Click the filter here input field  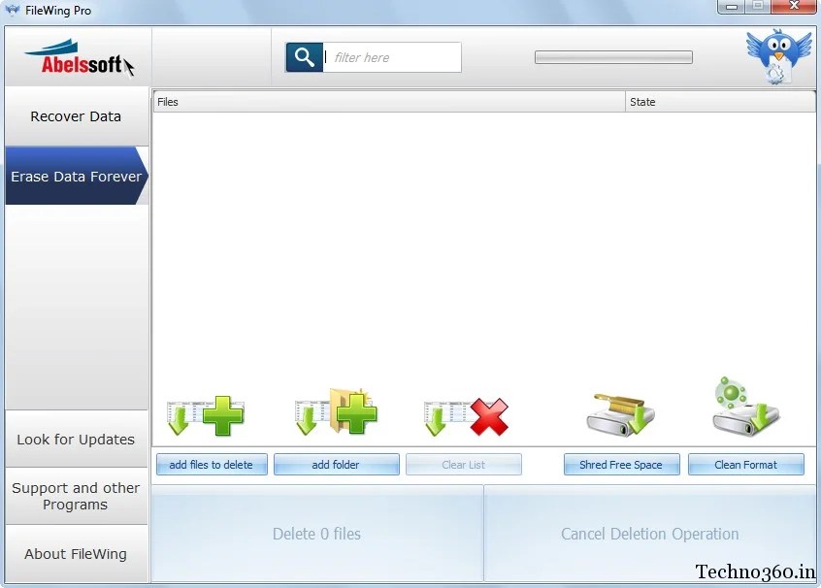pyautogui.click(x=392, y=57)
